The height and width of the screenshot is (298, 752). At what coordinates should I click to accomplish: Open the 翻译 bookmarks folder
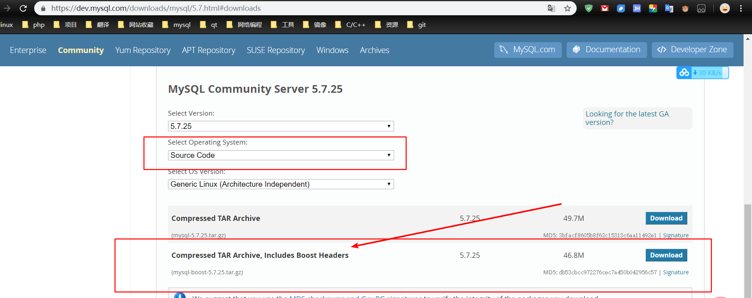[97, 25]
